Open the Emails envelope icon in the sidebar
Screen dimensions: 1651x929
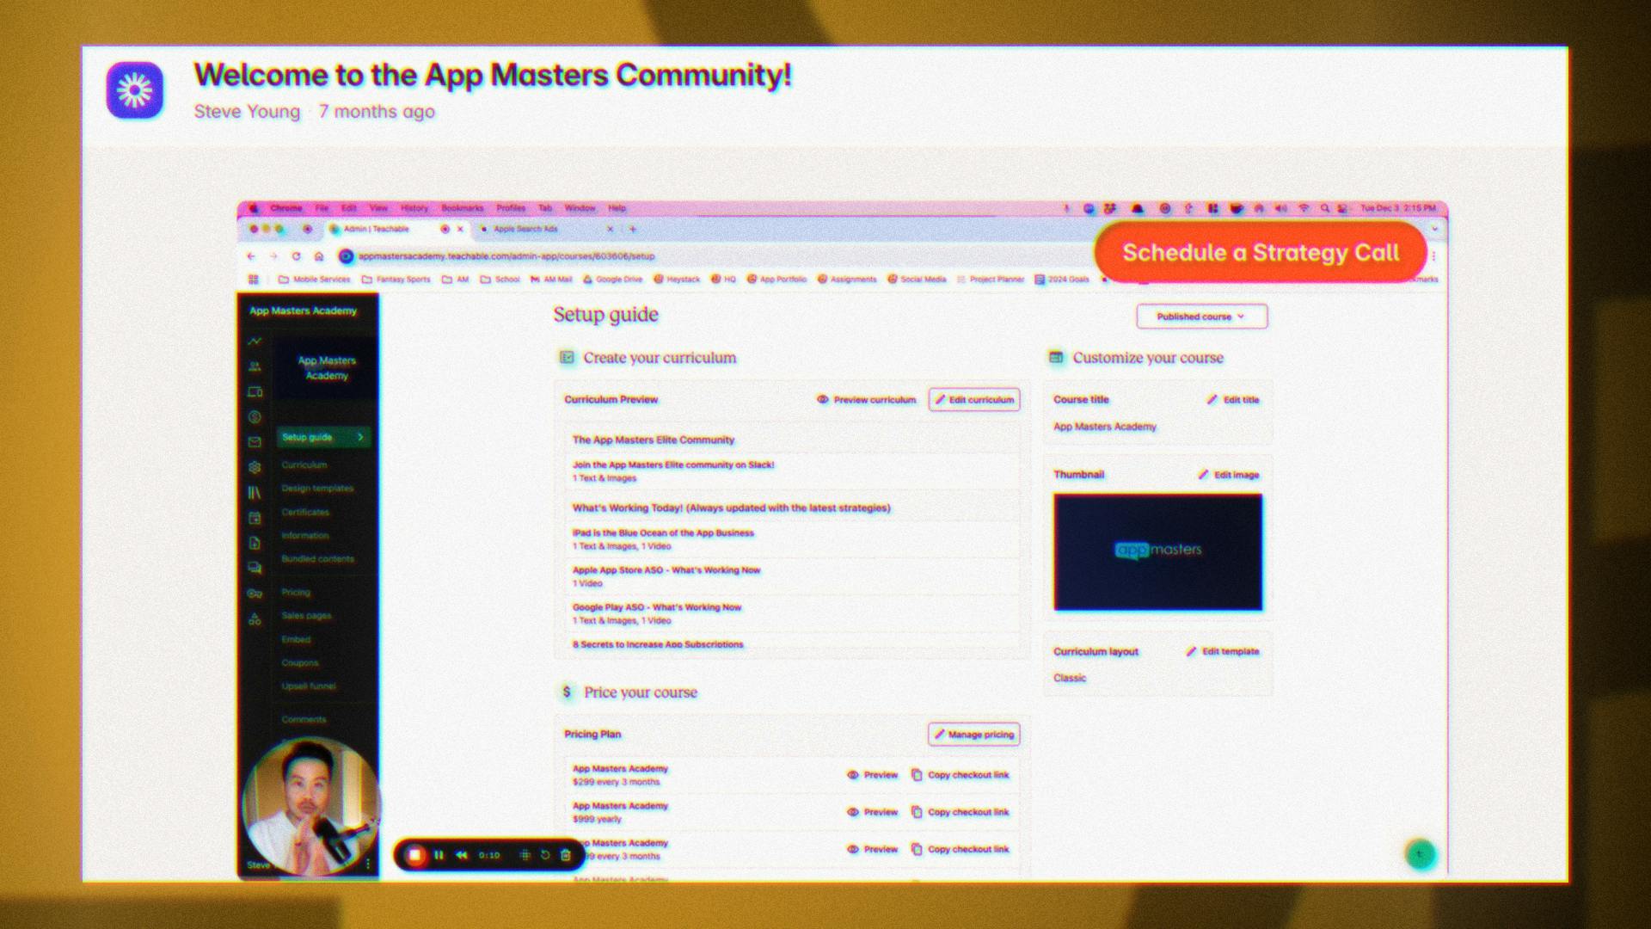point(255,442)
